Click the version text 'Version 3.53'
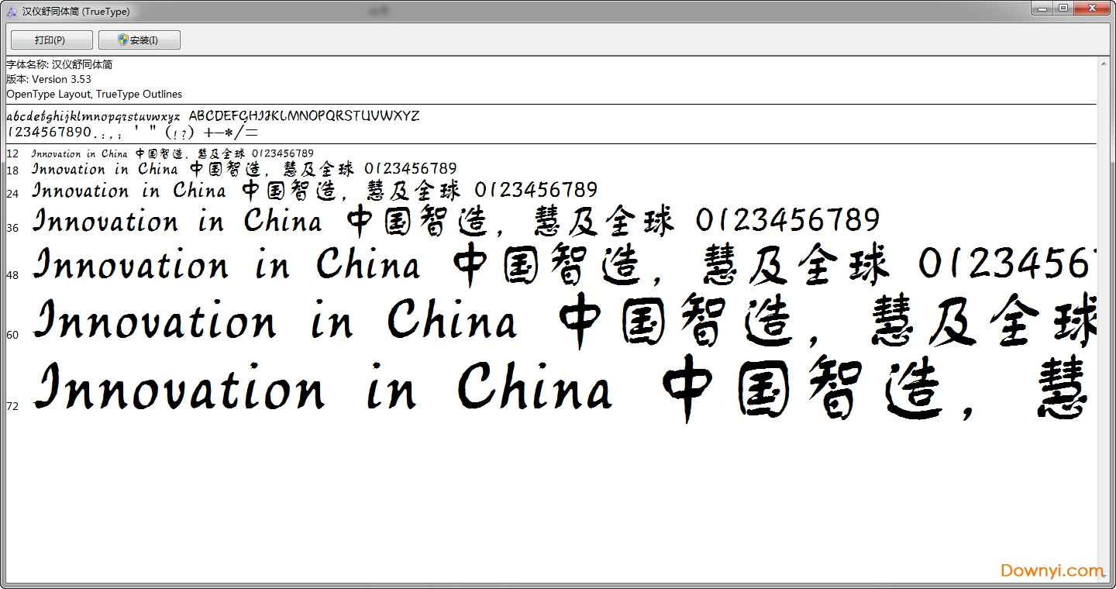 coord(61,79)
